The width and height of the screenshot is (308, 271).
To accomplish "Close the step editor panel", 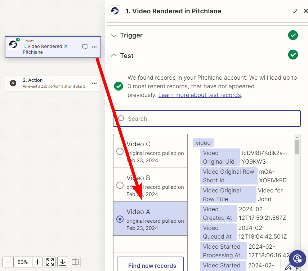I will [305, 11].
